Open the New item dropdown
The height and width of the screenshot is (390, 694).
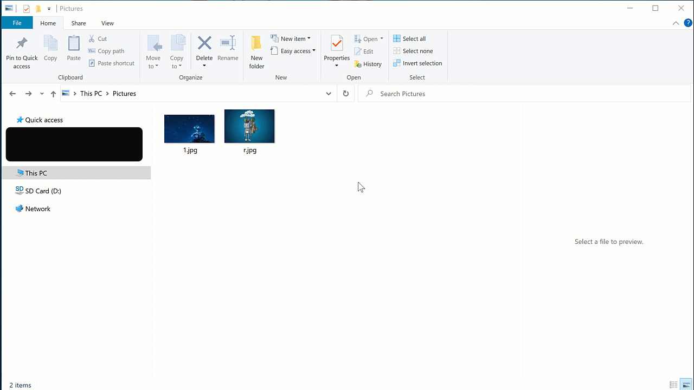click(291, 38)
